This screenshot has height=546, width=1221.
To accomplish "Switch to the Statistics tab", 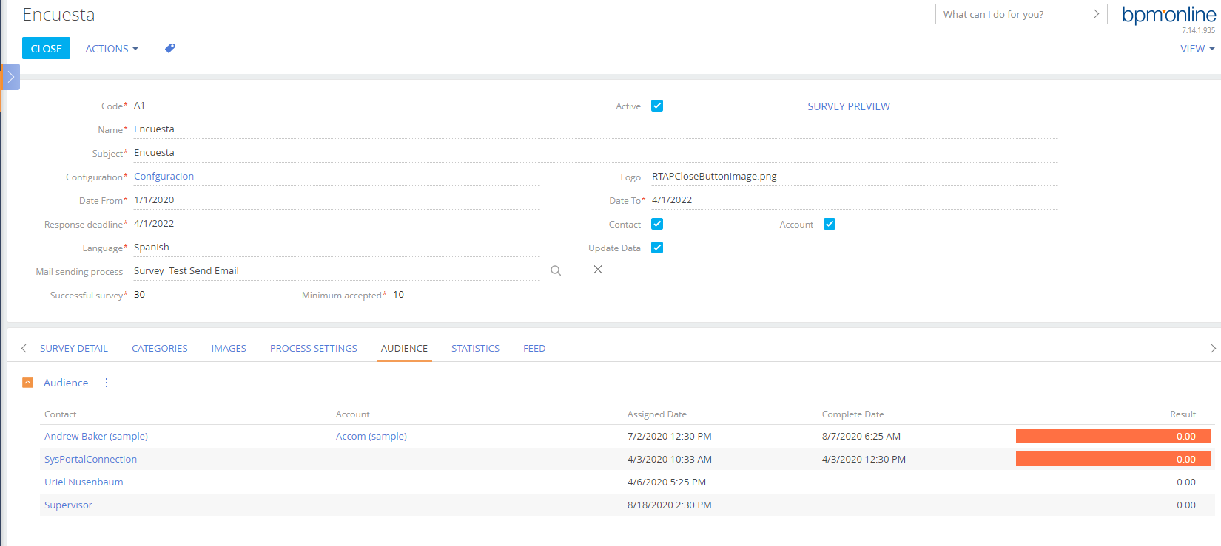I will (x=475, y=349).
